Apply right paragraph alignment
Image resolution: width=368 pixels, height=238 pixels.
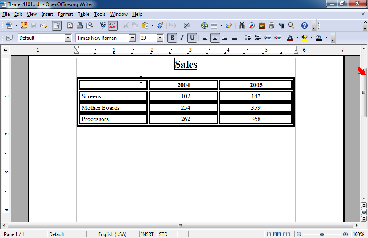pyautogui.click(x=224, y=38)
